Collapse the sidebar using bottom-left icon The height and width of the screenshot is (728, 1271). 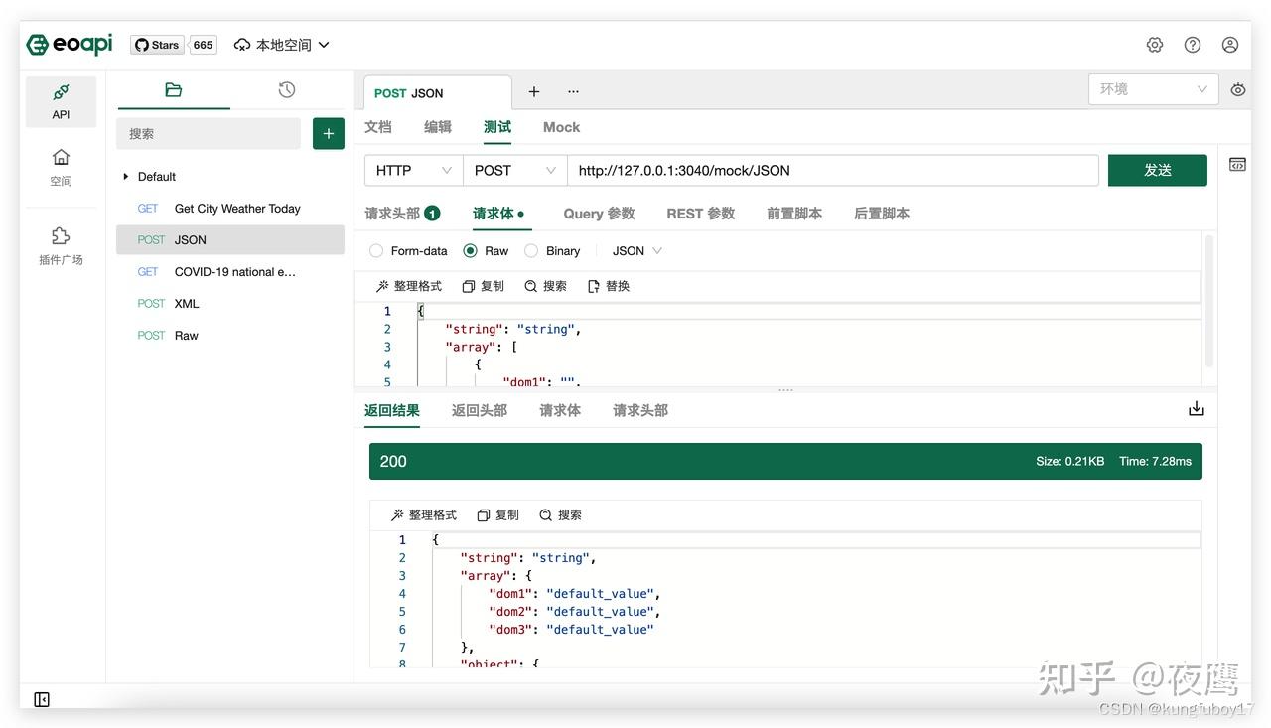pos(40,698)
